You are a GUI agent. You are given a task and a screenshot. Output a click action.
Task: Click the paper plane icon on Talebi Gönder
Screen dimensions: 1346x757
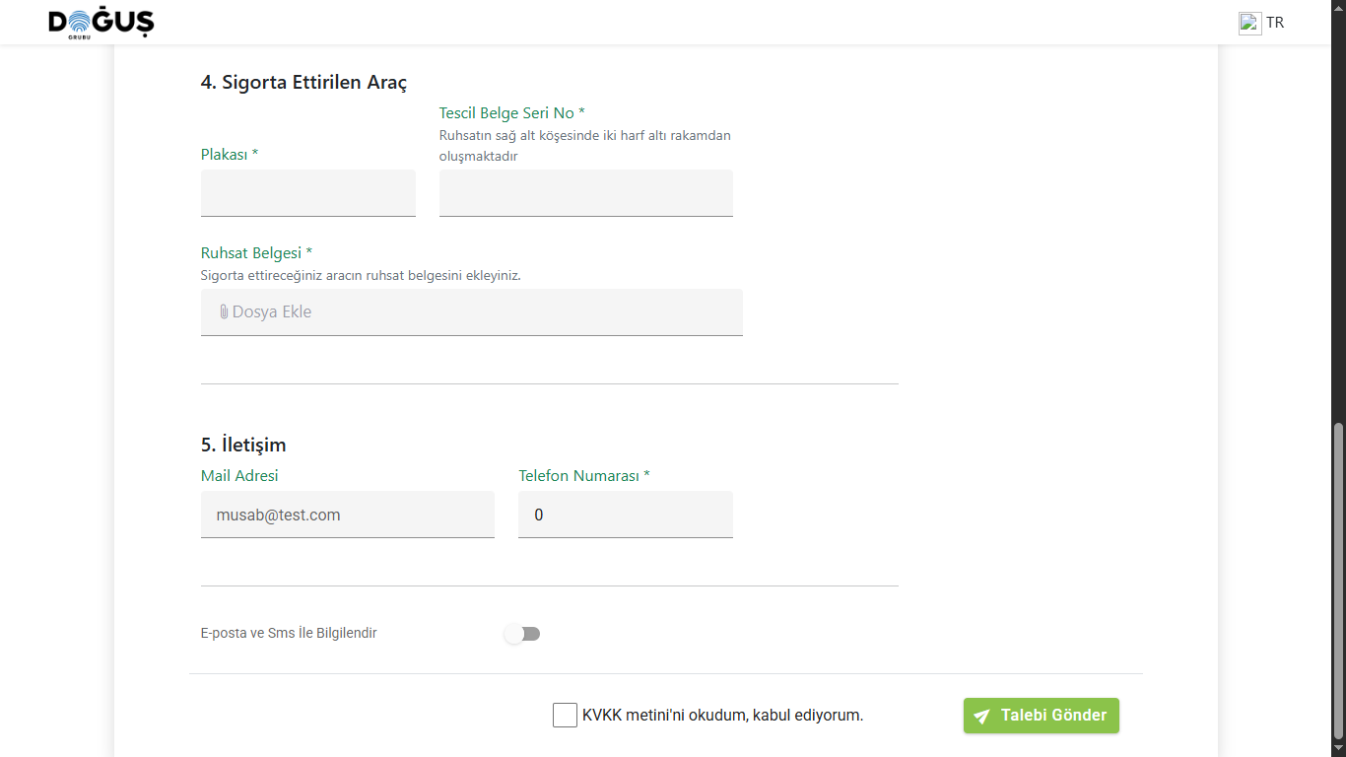click(981, 717)
